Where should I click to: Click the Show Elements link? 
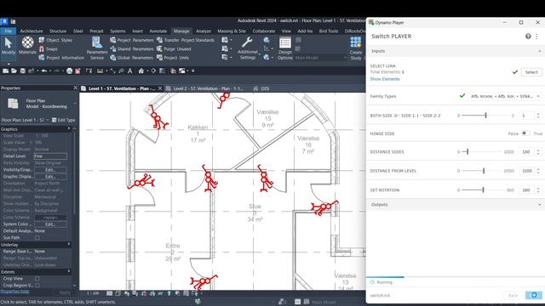click(x=385, y=79)
